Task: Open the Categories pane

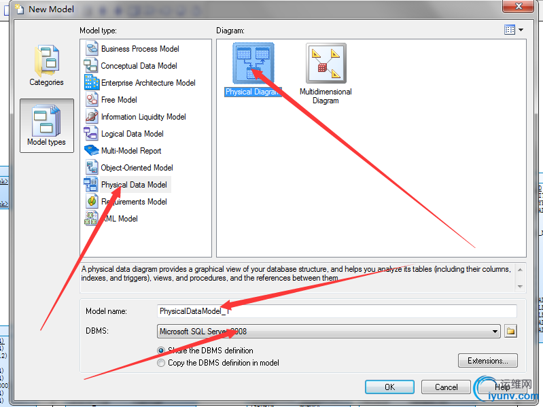Action: pyautogui.click(x=46, y=66)
